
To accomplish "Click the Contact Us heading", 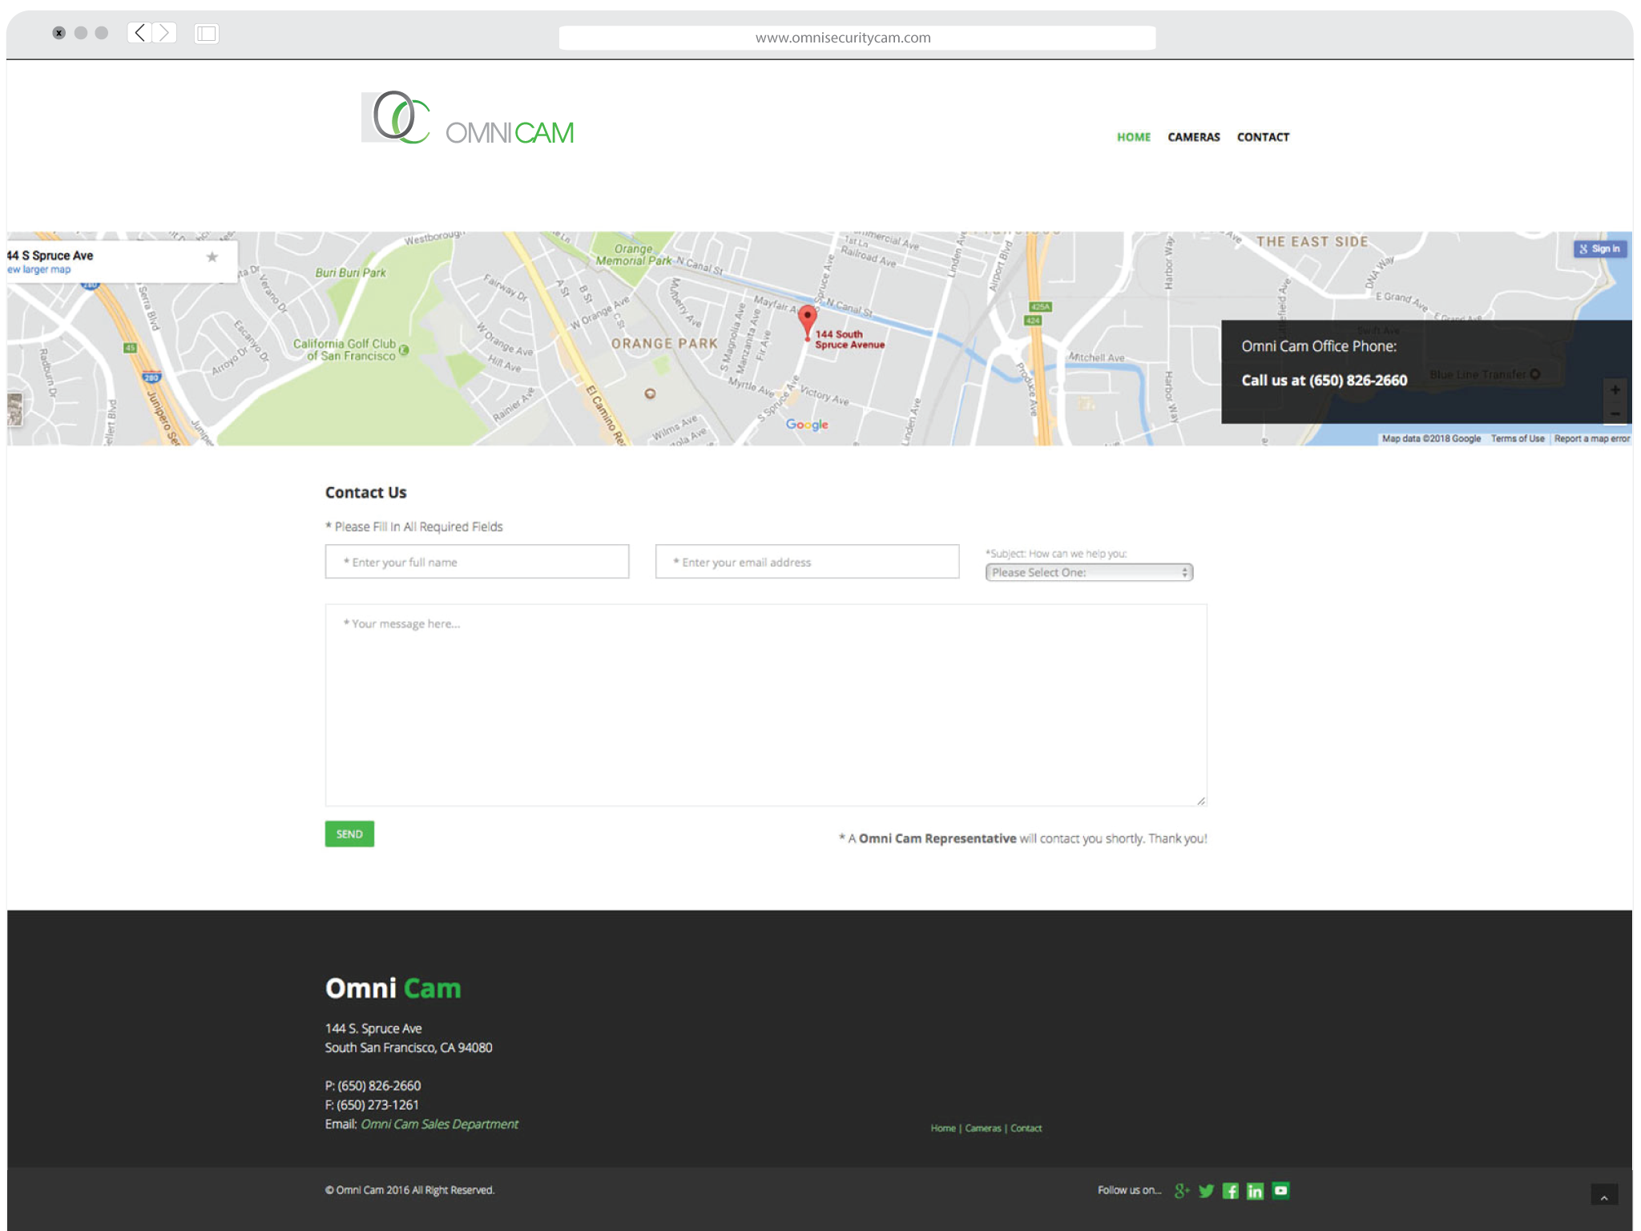I will point(365,492).
